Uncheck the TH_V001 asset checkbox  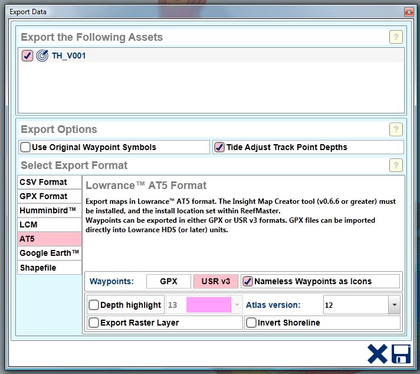coord(27,56)
